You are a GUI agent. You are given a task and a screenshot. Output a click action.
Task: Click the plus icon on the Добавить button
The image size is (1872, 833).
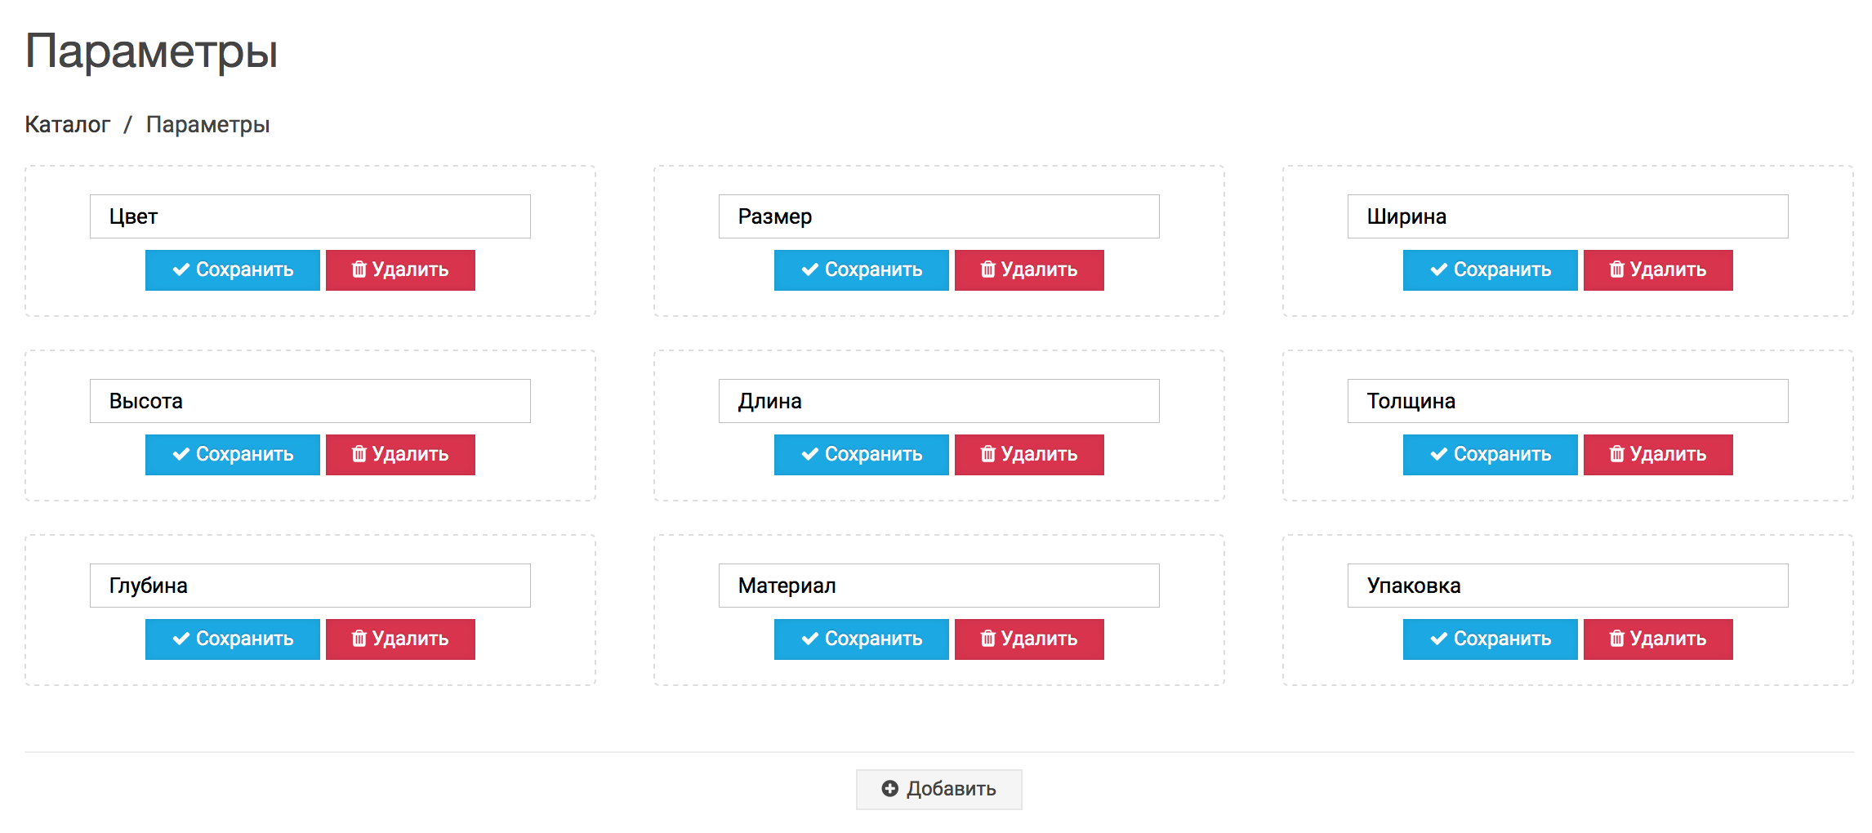click(889, 789)
